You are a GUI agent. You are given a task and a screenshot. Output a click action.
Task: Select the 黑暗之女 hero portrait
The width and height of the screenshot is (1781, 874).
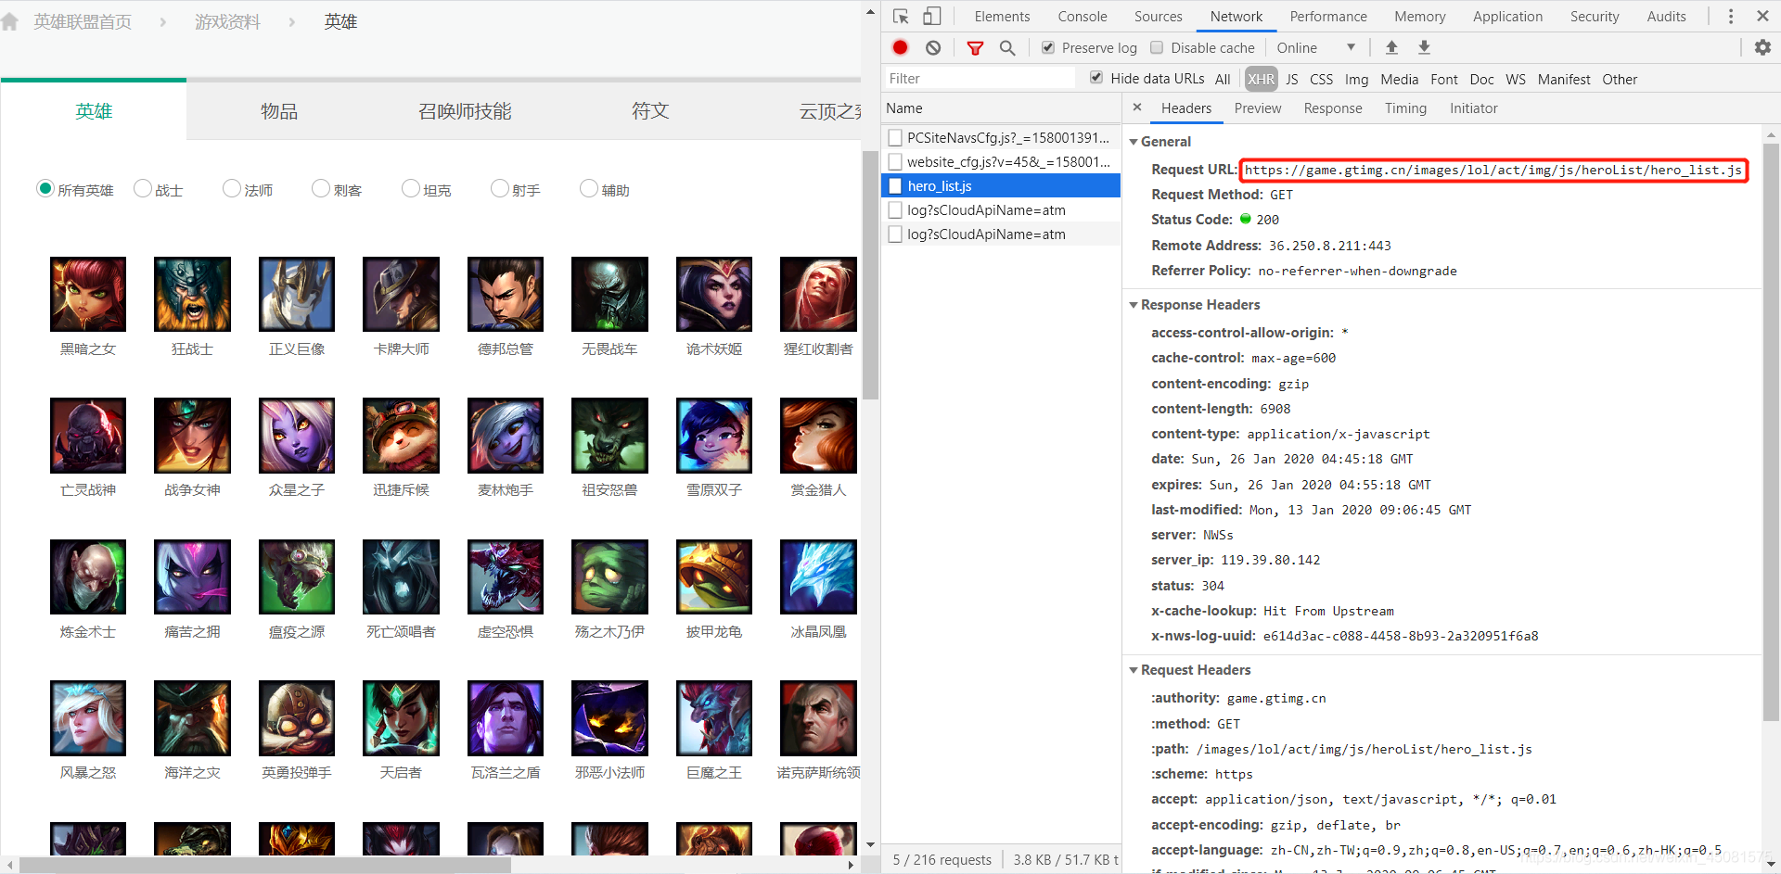pyautogui.click(x=88, y=294)
